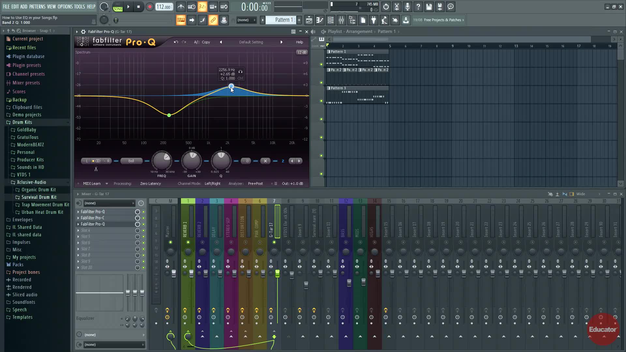Click the Record button
Screen dimensions: 626x352
[x=150, y=7]
